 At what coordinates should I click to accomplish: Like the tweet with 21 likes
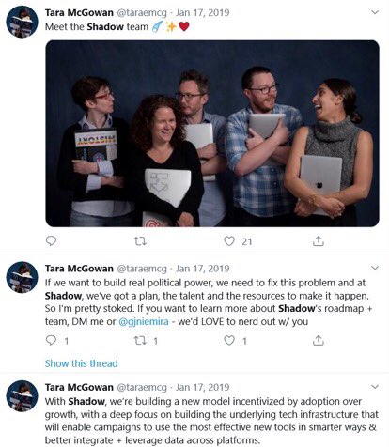[x=229, y=241]
